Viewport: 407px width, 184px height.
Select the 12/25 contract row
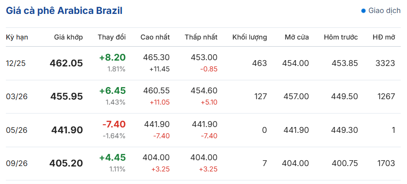[16, 63]
